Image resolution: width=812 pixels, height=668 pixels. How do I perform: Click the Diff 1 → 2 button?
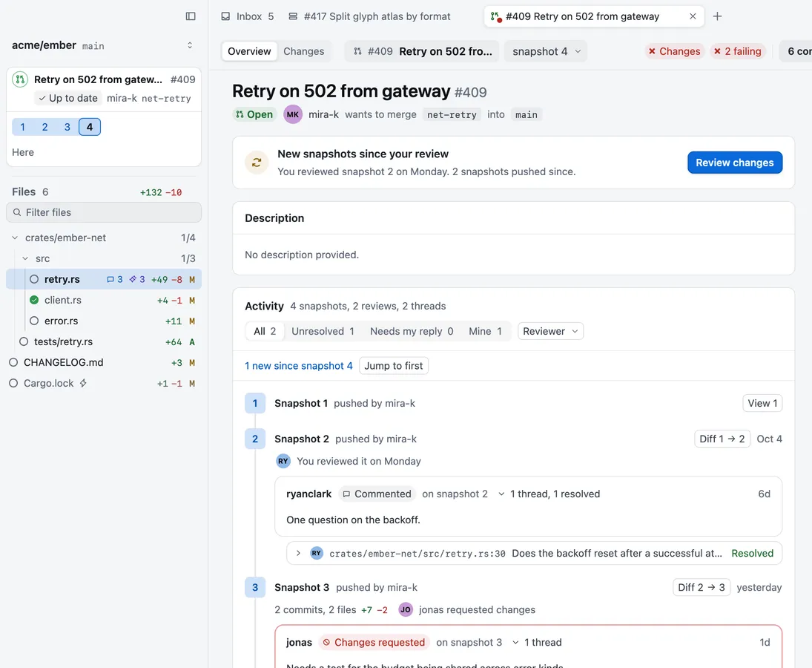coord(722,439)
